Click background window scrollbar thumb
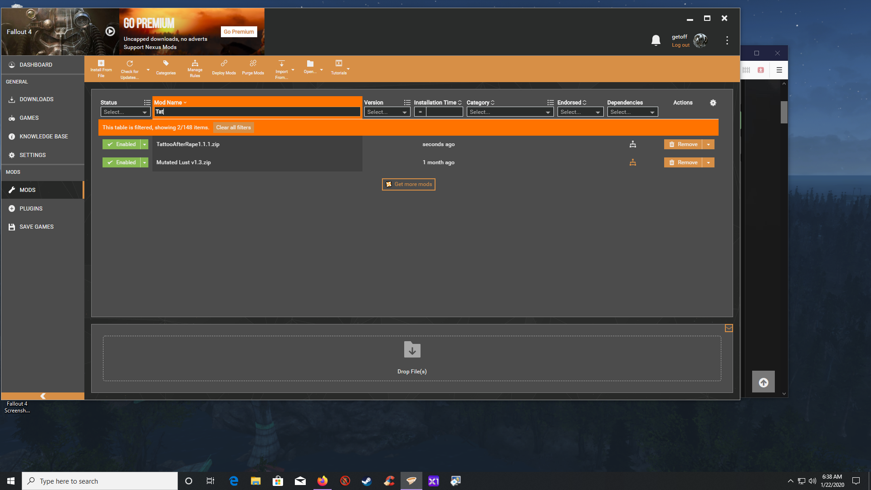871x490 pixels. 783,112
